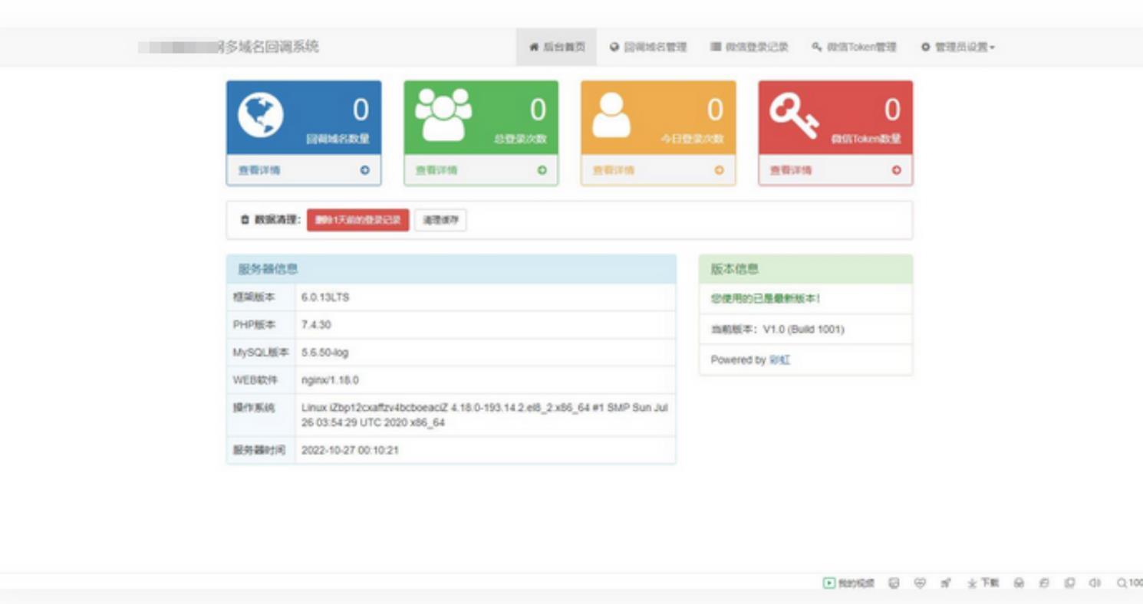Select the framework version value 6.0.13LTS
Viewport: 1143px width, 604px height.
coord(325,297)
